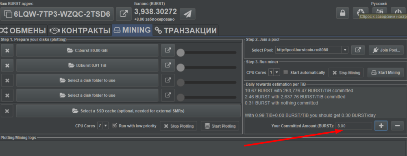Image resolution: width=407 pixels, height=156 pixels.
Task: Click the balance value 3,938.30272
Action: pyautogui.click(x=155, y=12)
